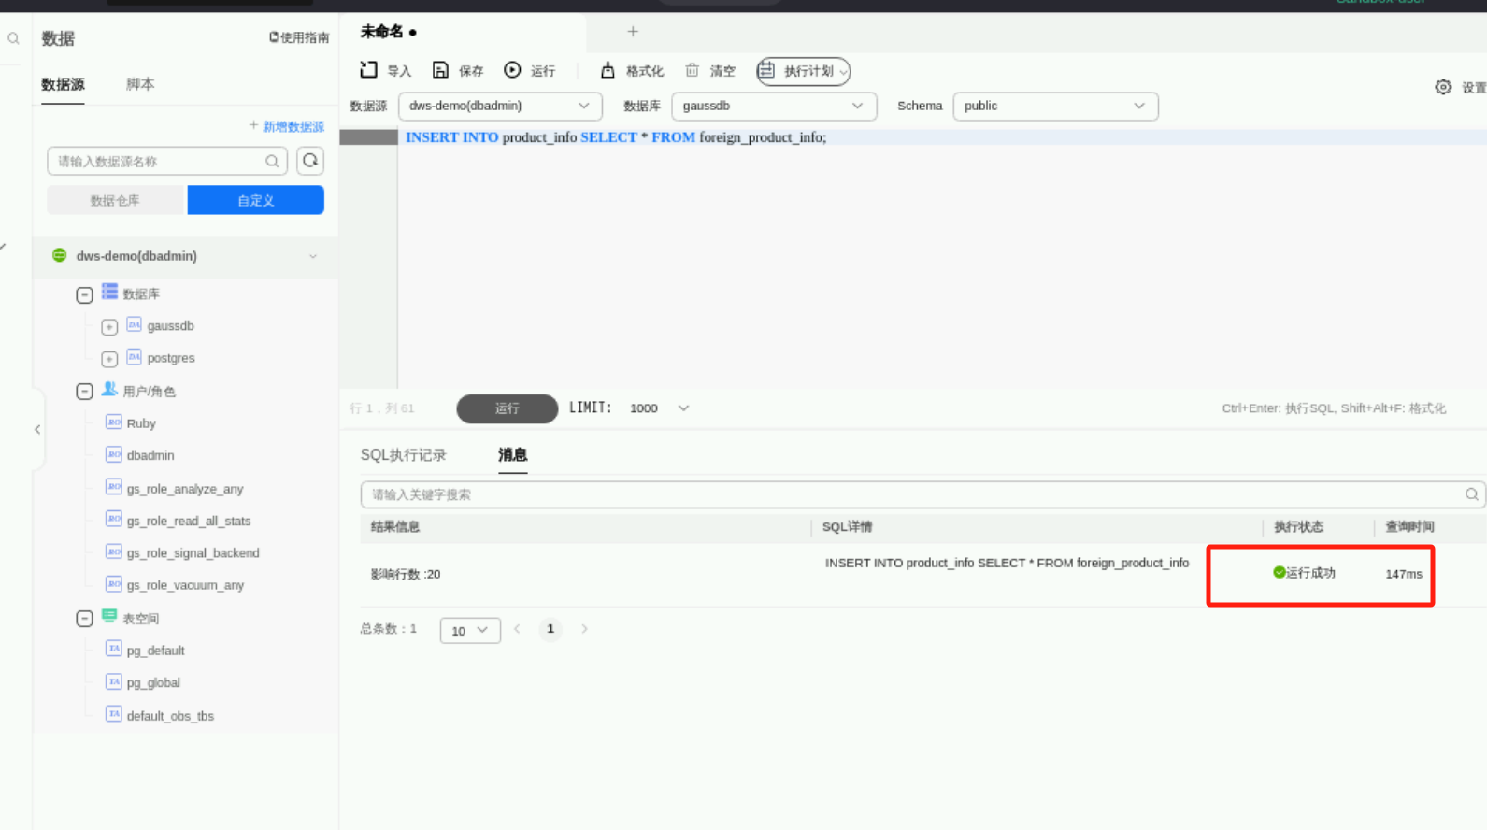Click the 清空 clear toolbar icon
This screenshot has height=830, width=1487.
(692, 70)
